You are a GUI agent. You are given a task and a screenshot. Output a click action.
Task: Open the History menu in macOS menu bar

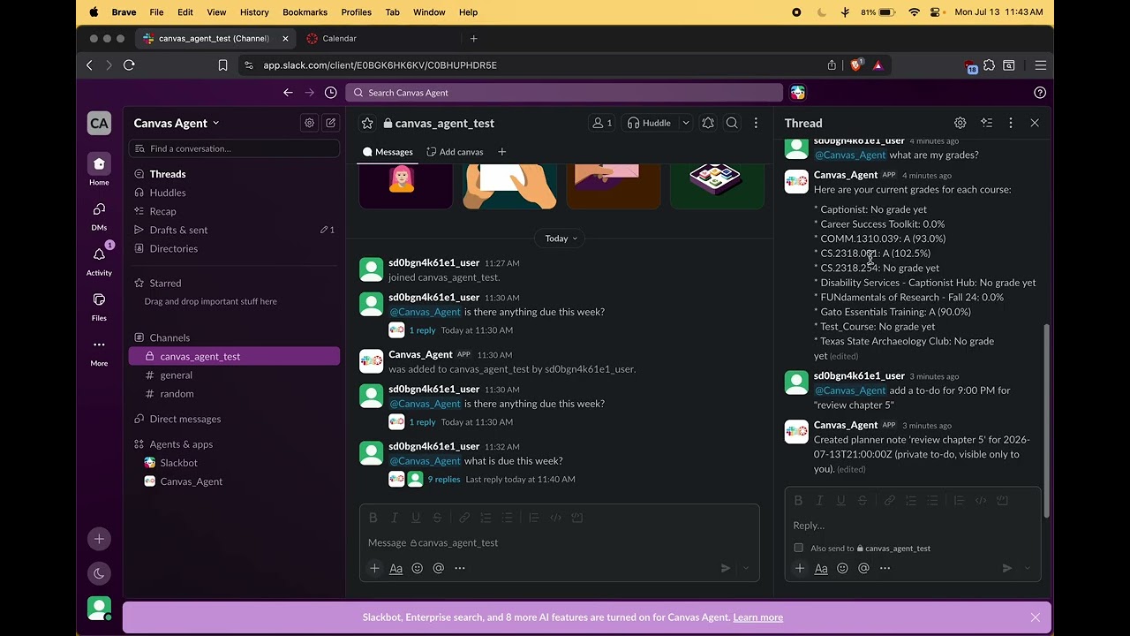pyautogui.click(x=254, y=12)
